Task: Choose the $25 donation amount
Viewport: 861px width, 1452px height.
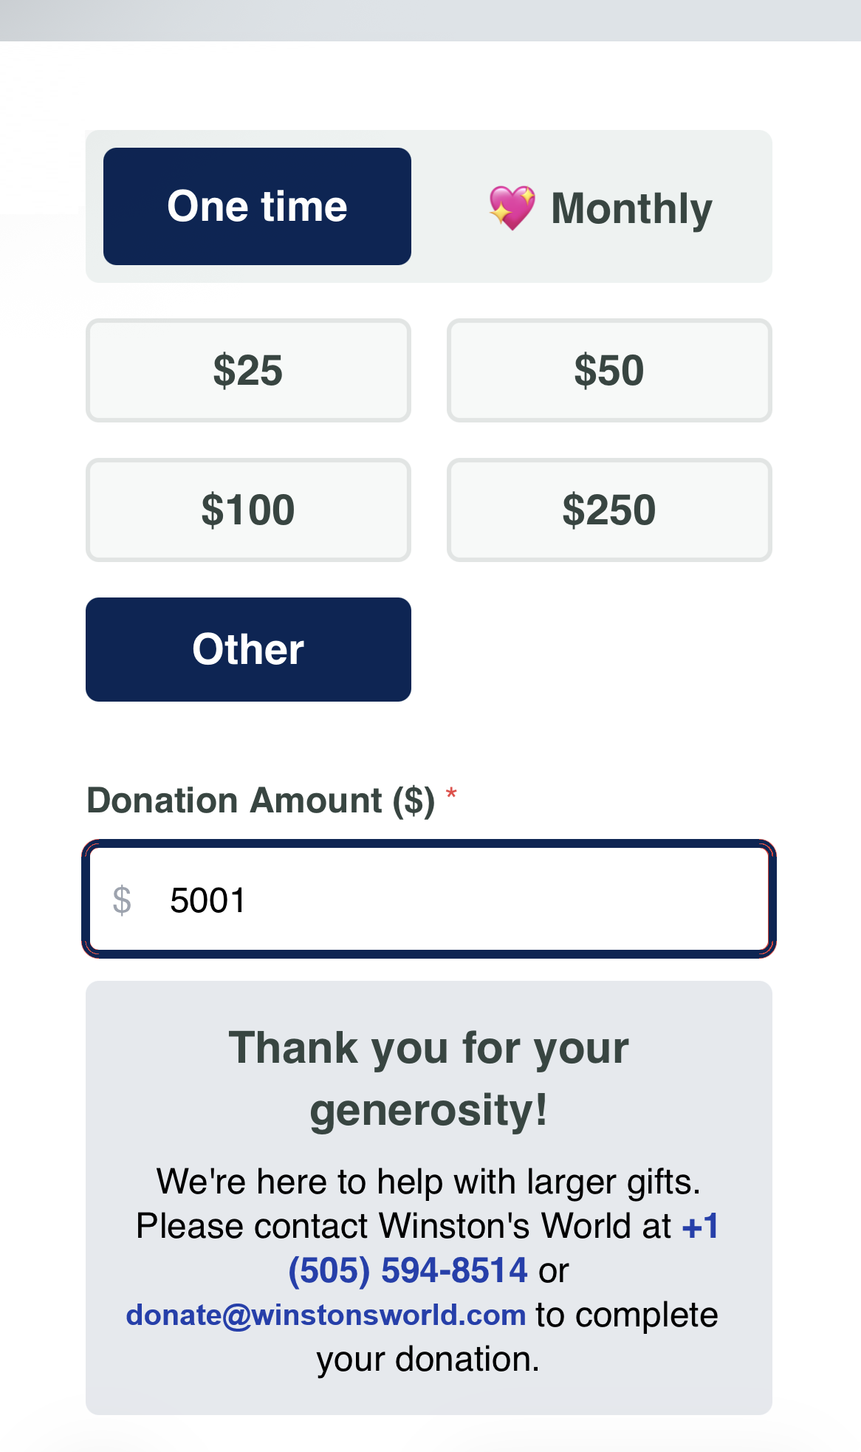Action: (248, 370)
